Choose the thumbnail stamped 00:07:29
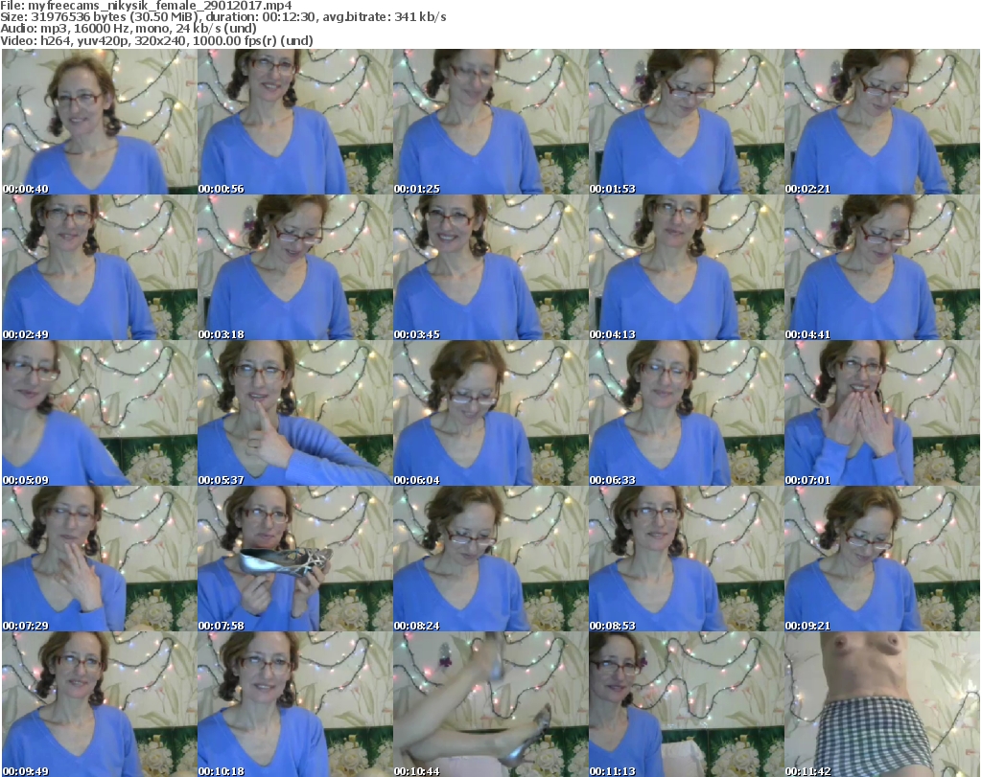Viewport: 982px width, 777px height. point(100,559)
